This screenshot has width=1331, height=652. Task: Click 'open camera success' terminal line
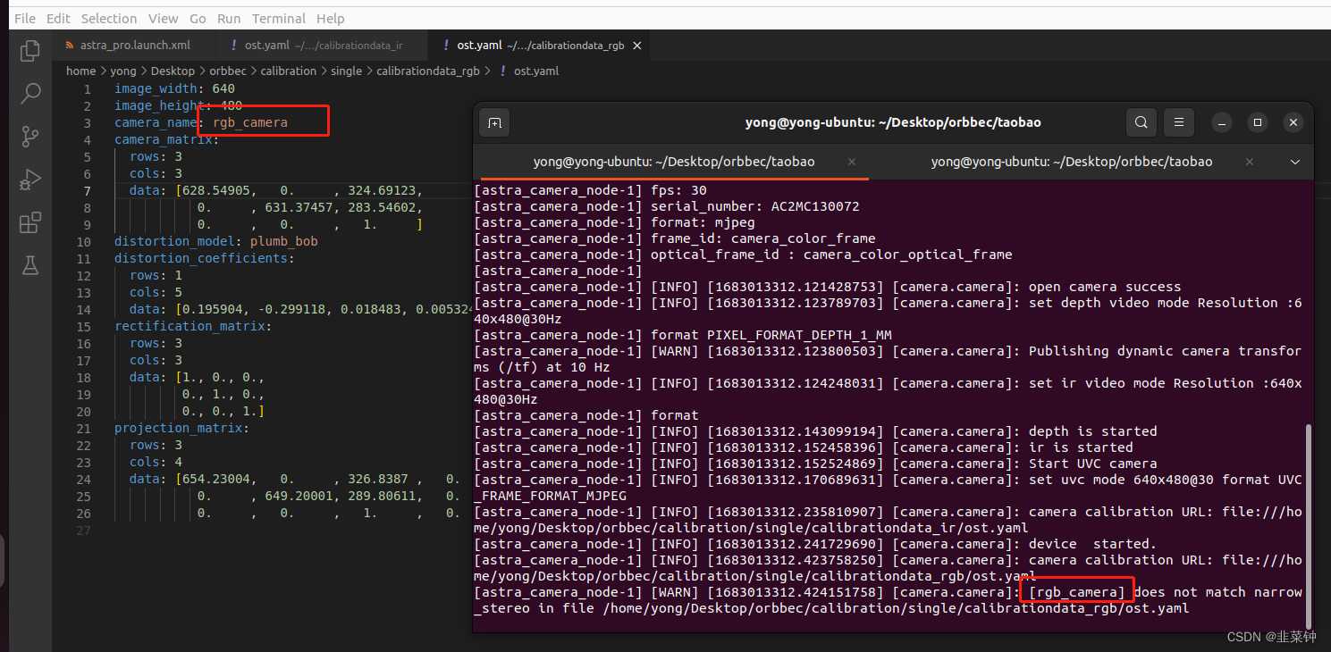[x=1105, y=287]
